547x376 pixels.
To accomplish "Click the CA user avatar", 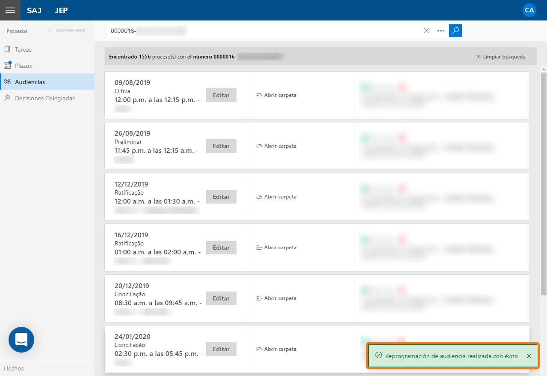I will (529, 10).
